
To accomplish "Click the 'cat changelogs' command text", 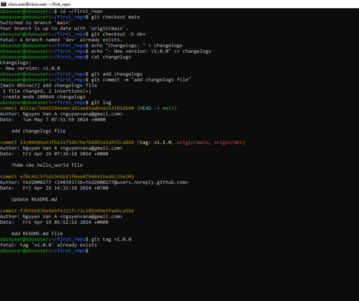I will pyautogui.click(x=111, y=57).
